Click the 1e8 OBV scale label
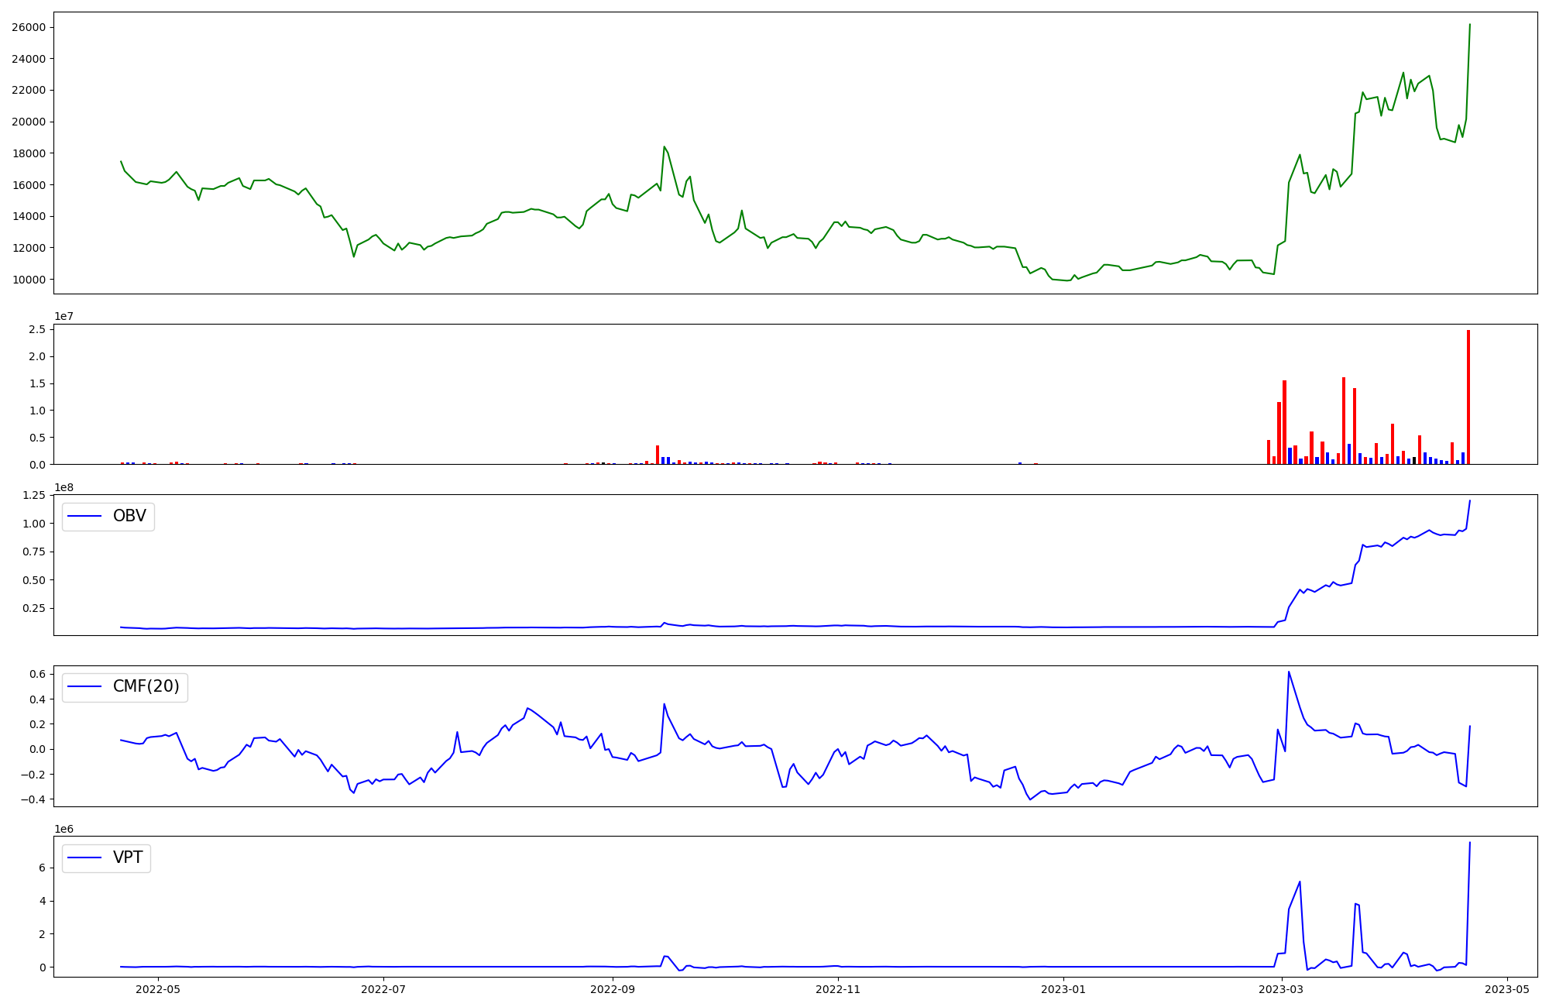This screenshot has width=1549, height=1007. coord(64,488)
